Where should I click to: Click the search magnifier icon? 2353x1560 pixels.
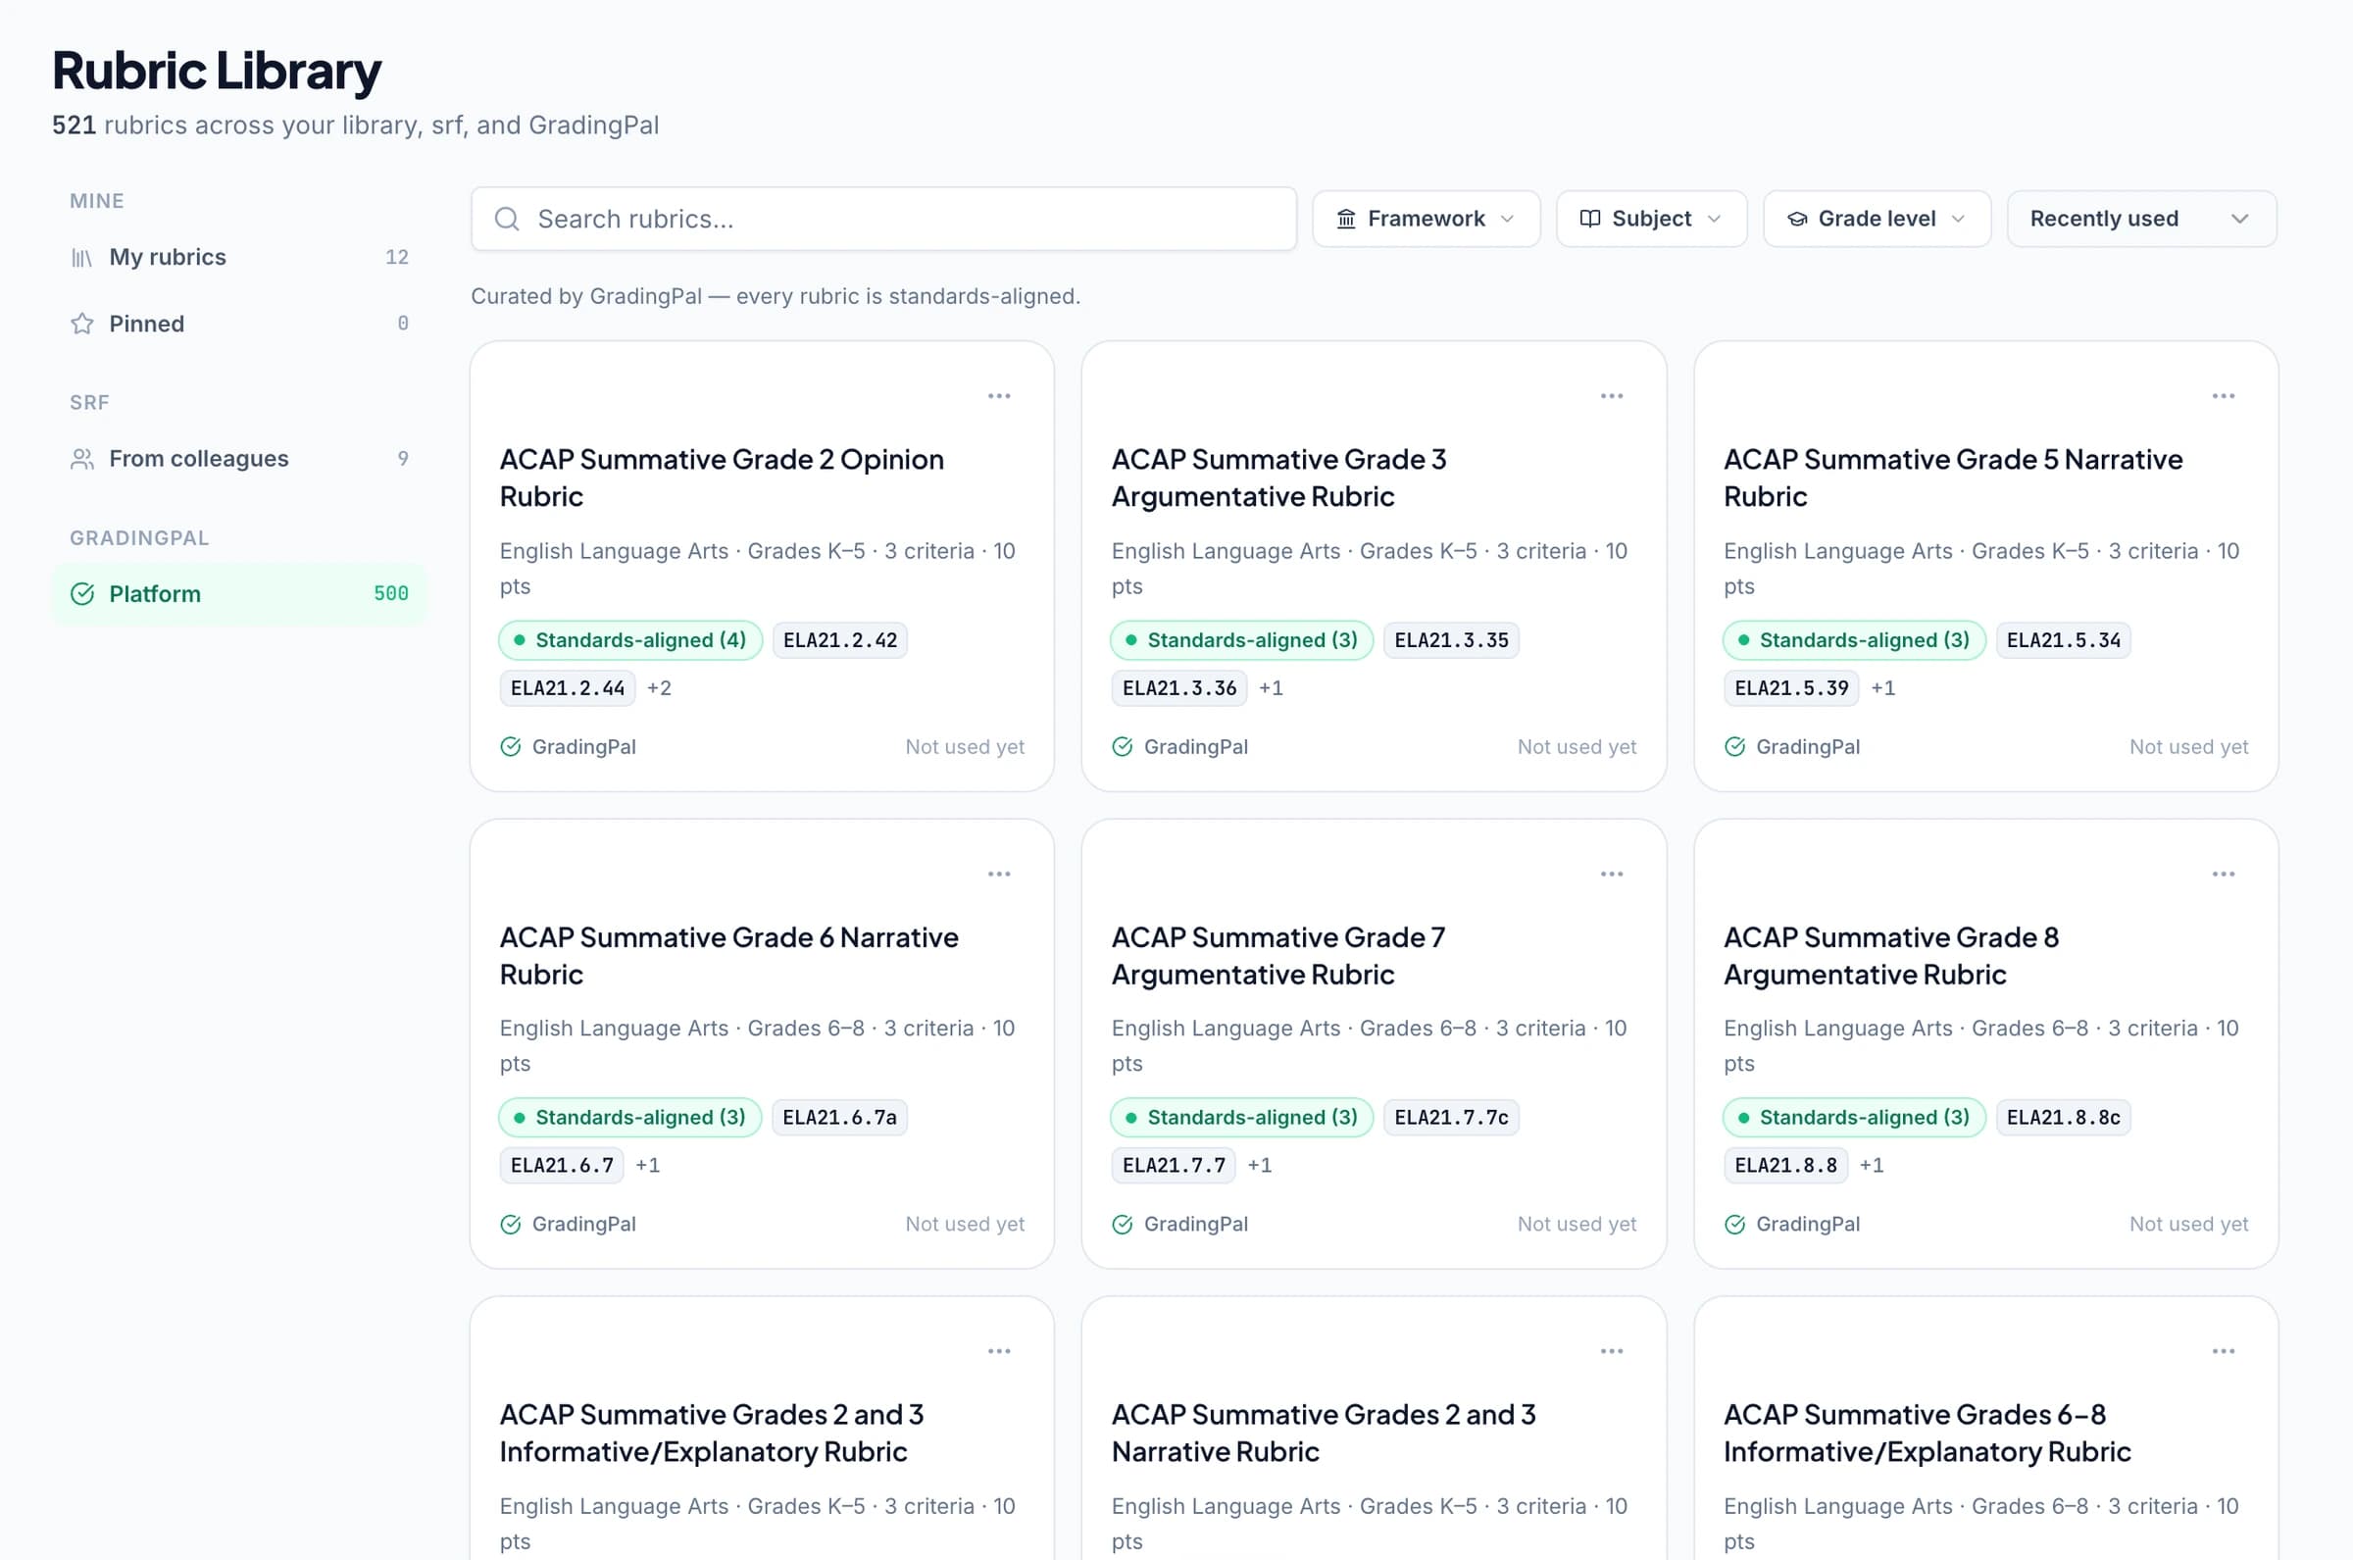(507, 219)
